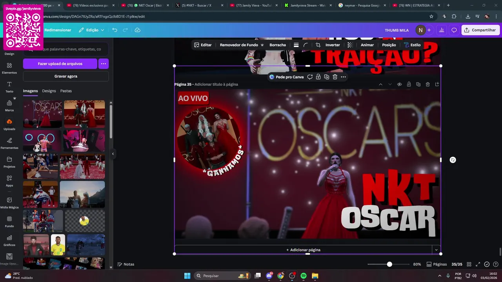Screen dimensions: 502x282
Task: Open Edição mode dropdown
Action: [x=91, y=30]
